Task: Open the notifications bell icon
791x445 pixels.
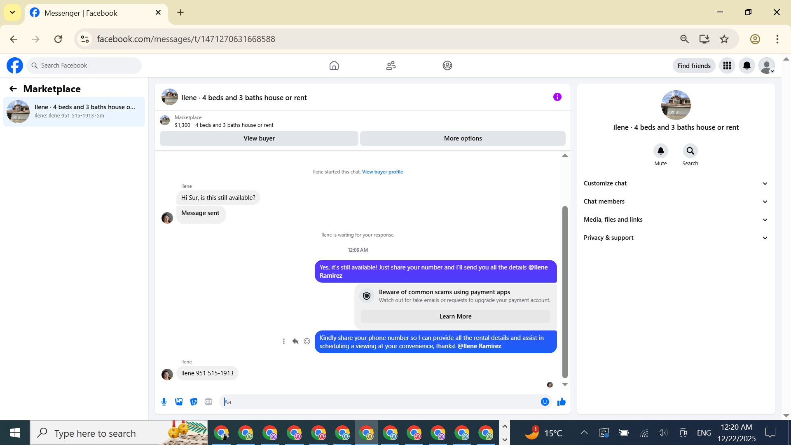Action: (747, 66)
